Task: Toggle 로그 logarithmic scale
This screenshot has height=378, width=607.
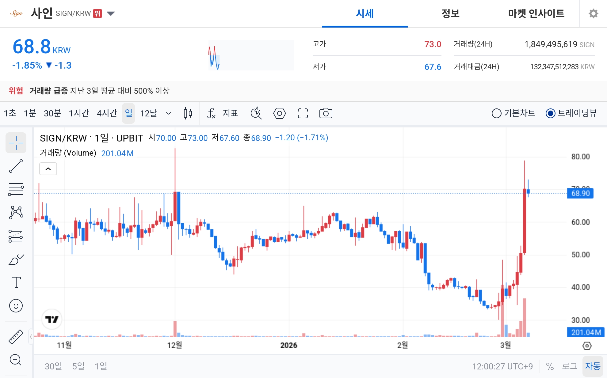Action: point(570,366)
